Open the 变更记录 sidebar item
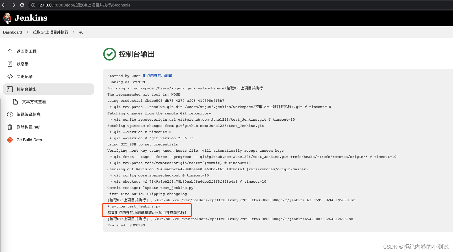Screen dimensions: 453x252 tap(24, 77)
